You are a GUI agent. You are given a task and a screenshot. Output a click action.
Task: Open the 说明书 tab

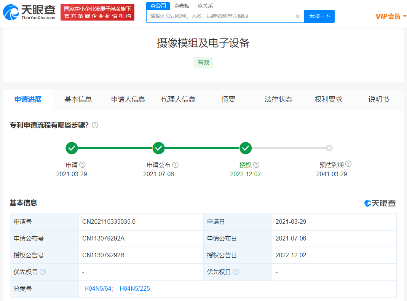(x=379, y=99)
